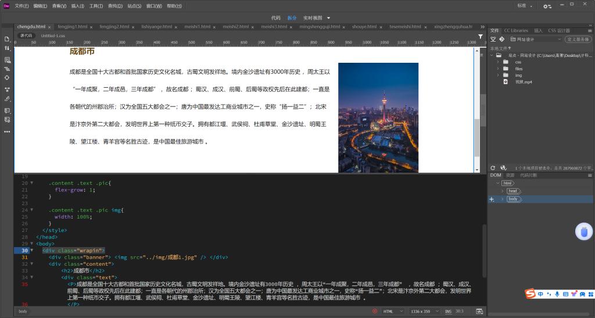Image resolution: width=595 pixels, height=318 pixels.
Task: Expand the css folder in Files panel
Action: [x=498, y=62]
